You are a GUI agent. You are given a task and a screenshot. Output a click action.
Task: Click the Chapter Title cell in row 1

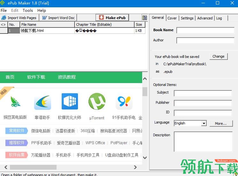point(104,31)
